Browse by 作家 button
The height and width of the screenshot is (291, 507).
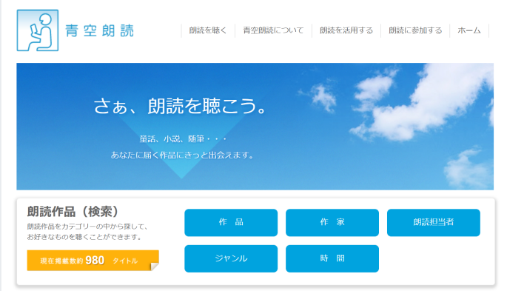click(332, 222)
